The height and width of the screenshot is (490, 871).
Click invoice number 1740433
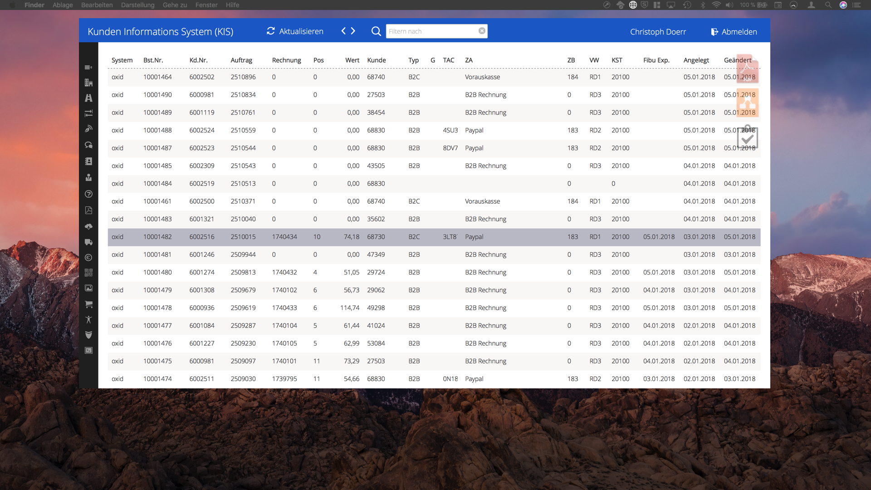[284, 308]
